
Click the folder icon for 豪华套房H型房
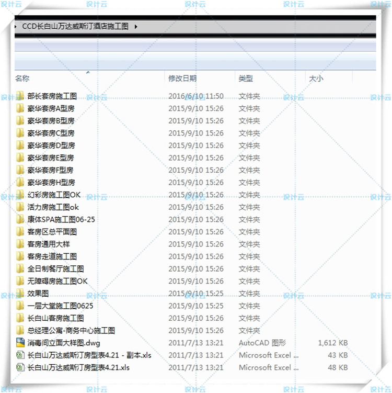click(20, 182)
